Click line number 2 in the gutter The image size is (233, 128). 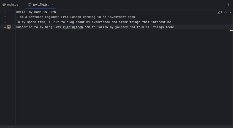(5, 17)
